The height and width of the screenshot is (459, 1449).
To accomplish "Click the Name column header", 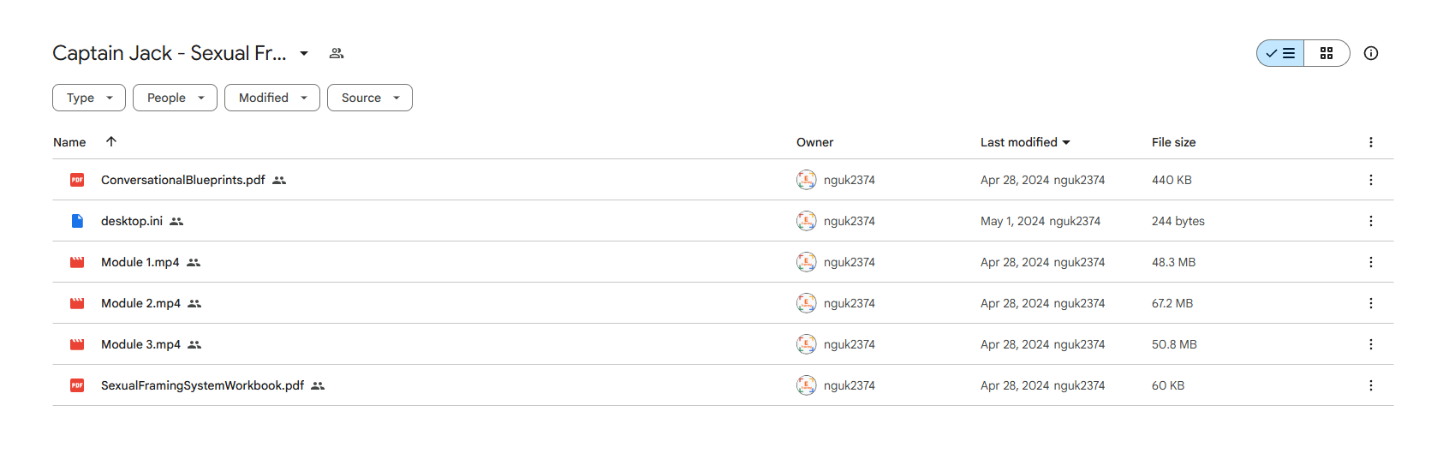I will pyautogui.click(x=69, y=142).
